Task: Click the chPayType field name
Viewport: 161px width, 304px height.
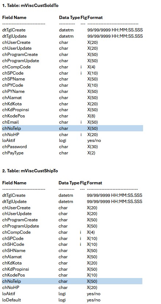Action: click(13, 153)
